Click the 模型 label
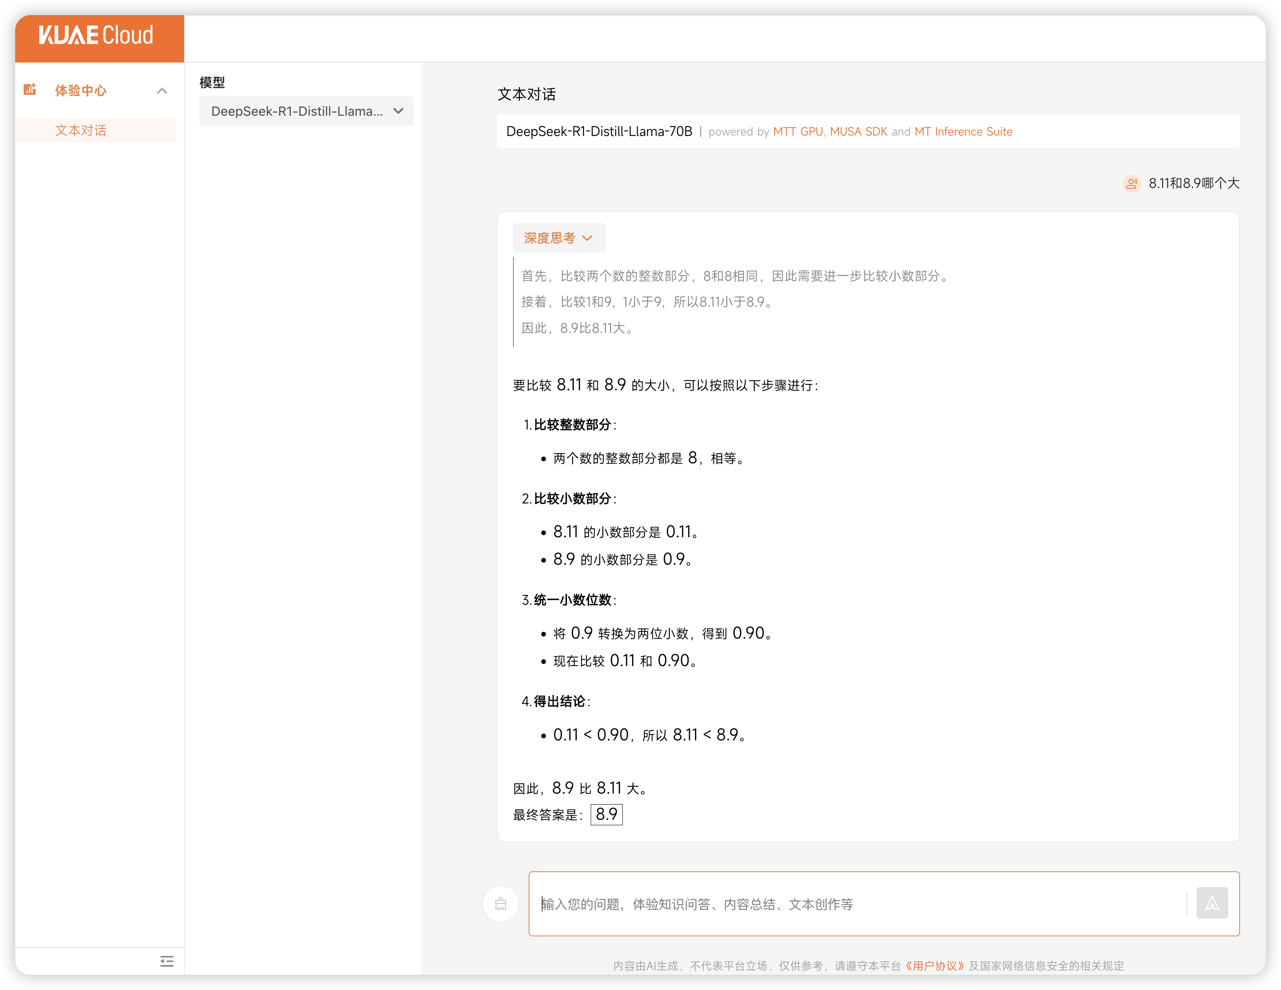This screenshot has width=1281, height=990. click(212, 82)
